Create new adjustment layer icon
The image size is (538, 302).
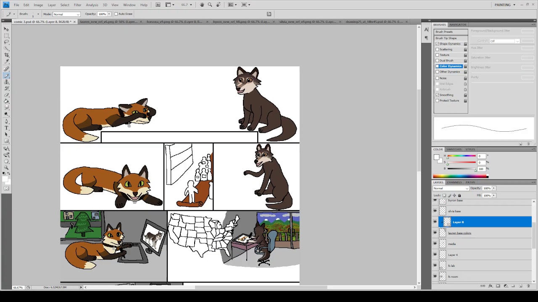tap(506, 286)
